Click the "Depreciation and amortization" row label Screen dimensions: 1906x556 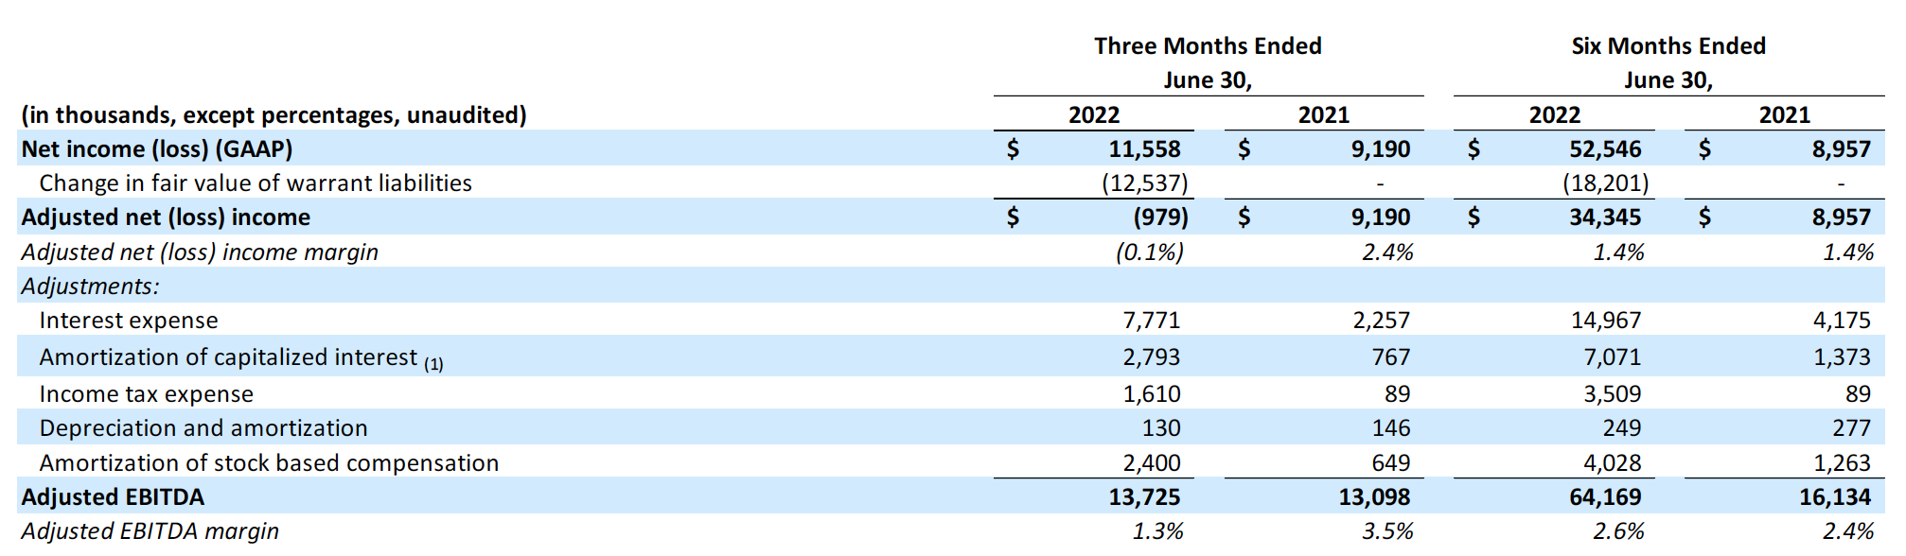(x=203, y=428)
